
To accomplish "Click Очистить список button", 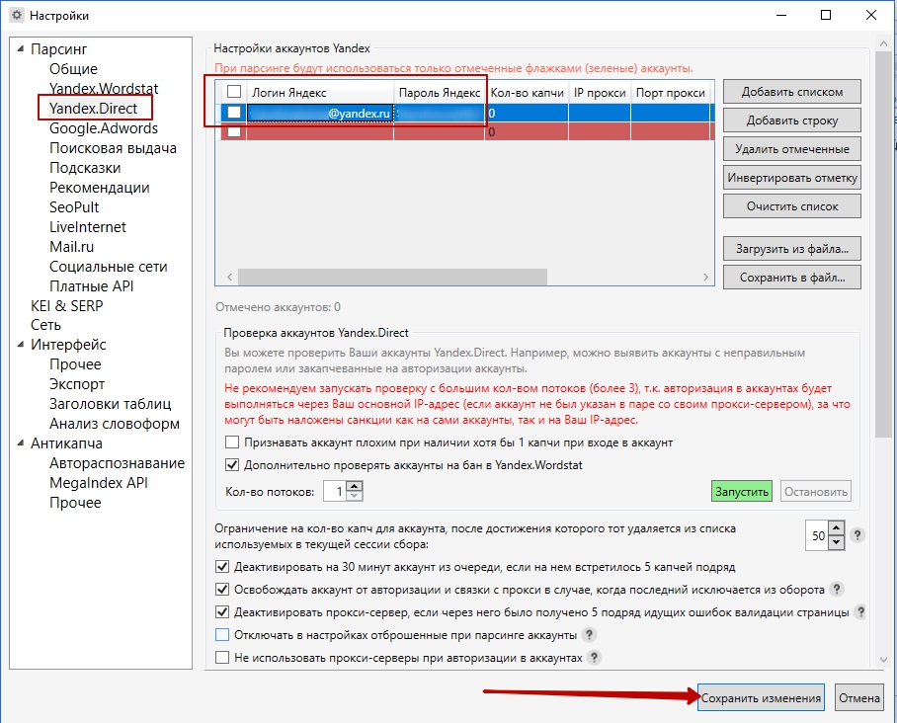I will point(791,205).
